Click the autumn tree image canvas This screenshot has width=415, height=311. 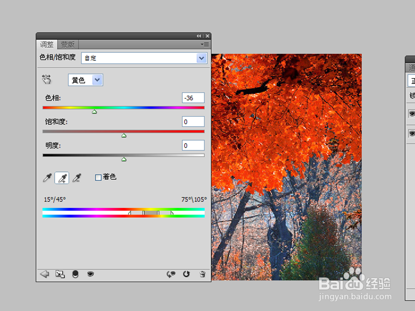(x=287, y=167)
